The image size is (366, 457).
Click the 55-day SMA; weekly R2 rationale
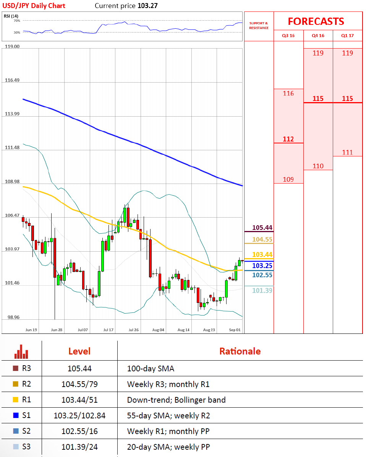click(168, 416)
